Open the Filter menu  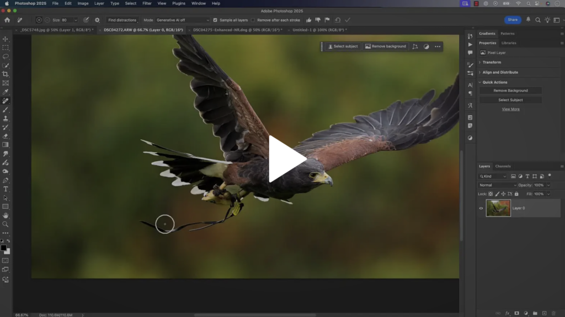[147, 3]
